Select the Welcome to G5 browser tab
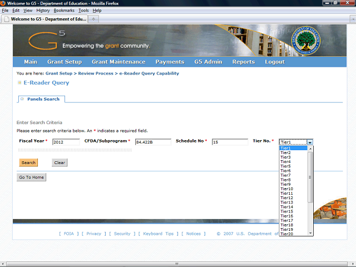 [x=44, y=19]
